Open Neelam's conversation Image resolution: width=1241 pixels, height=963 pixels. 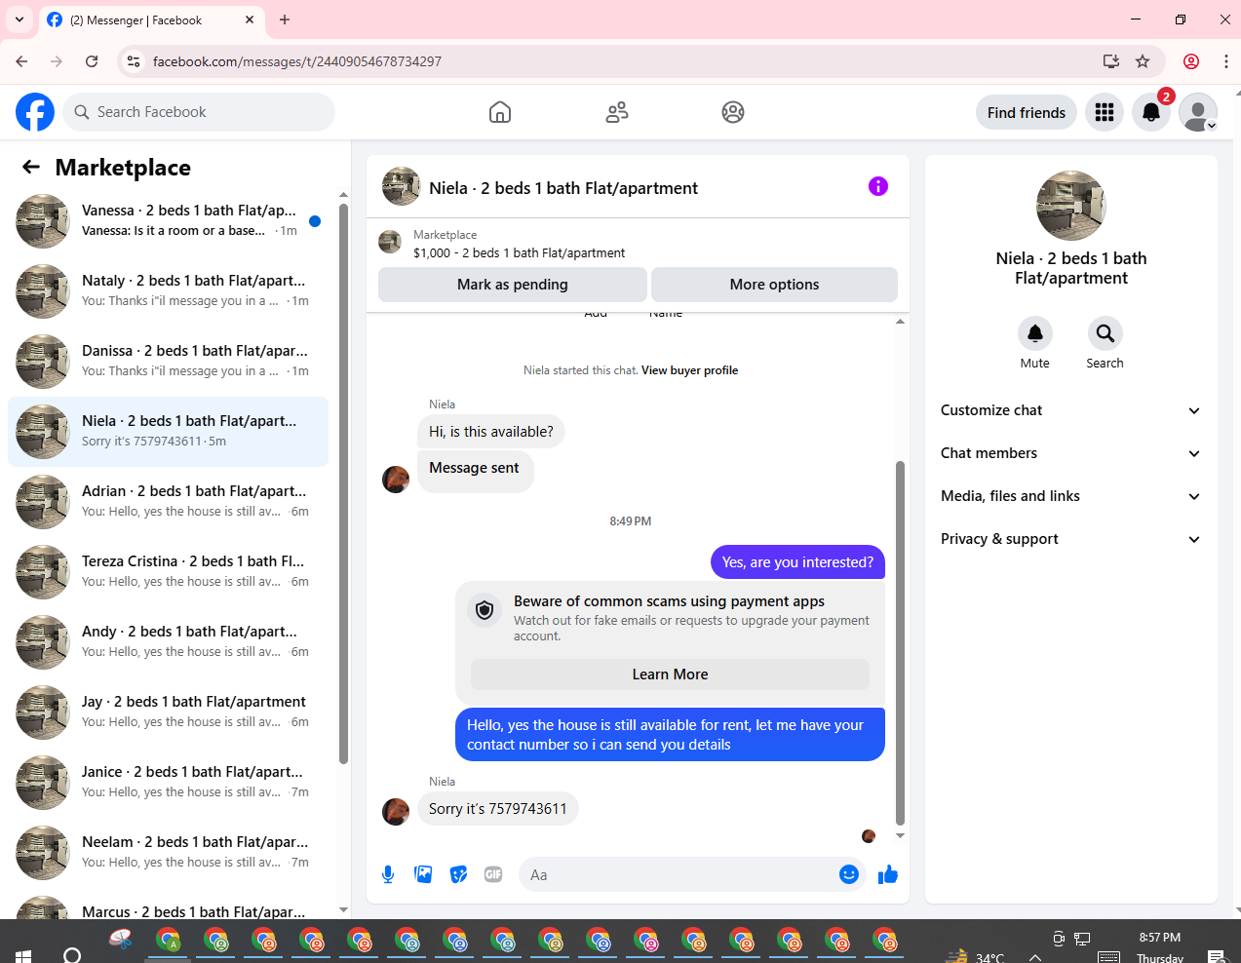168,853
